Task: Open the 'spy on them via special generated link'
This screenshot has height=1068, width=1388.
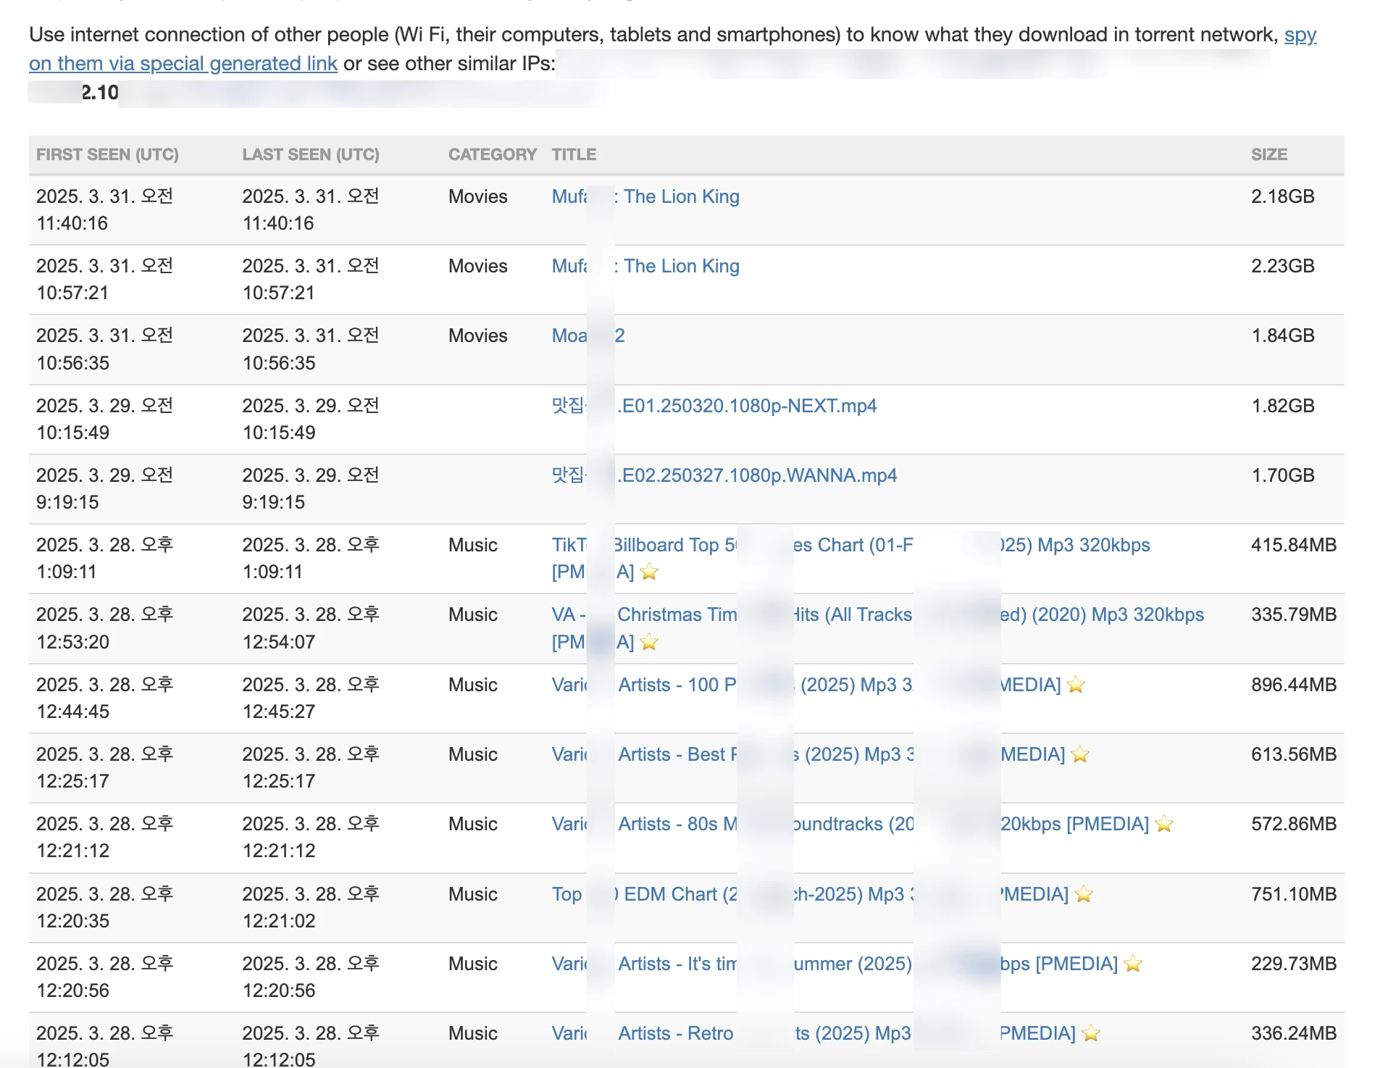Action: pos(183,64)
